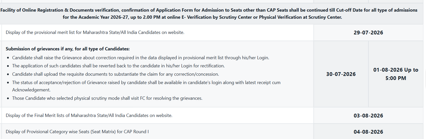This screenshot has width=426, height=139.
Task: Click the 'Submission of grievances' heading
Action: point(68,49)
